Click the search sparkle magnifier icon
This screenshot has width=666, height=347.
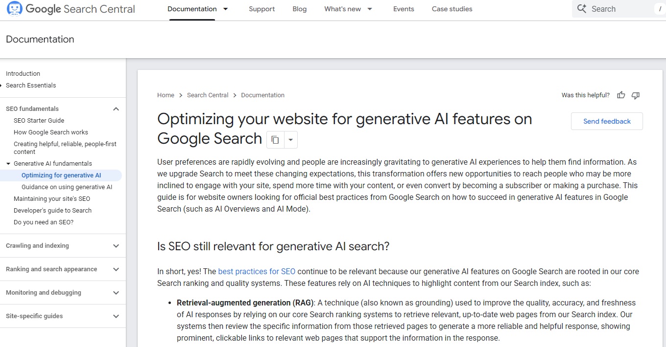point(582,9)
